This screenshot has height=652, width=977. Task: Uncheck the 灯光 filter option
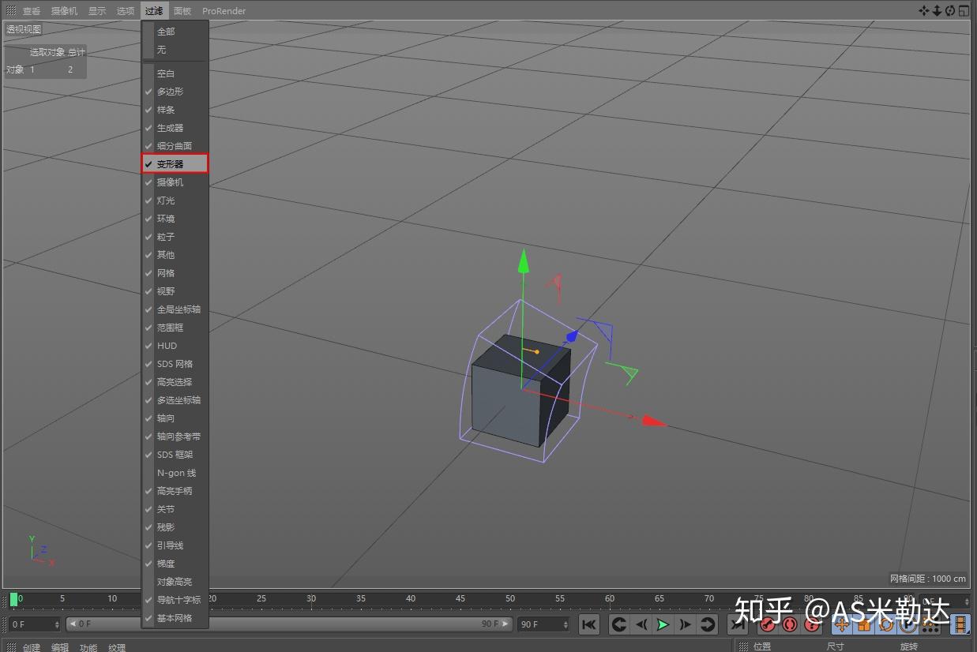(166, 200)
